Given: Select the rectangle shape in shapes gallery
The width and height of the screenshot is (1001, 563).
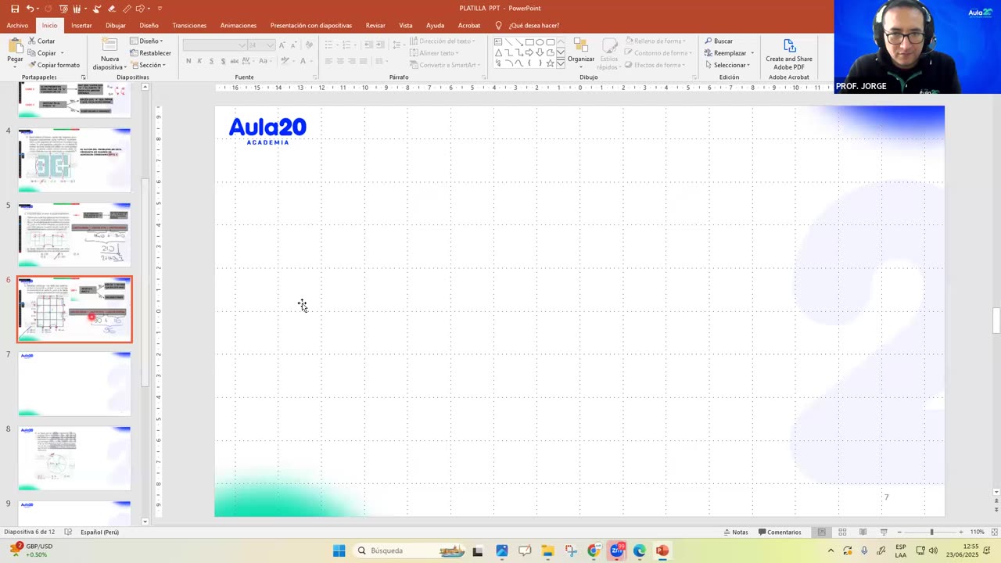Looking at the screenshot, I should (x=529, y=42).
